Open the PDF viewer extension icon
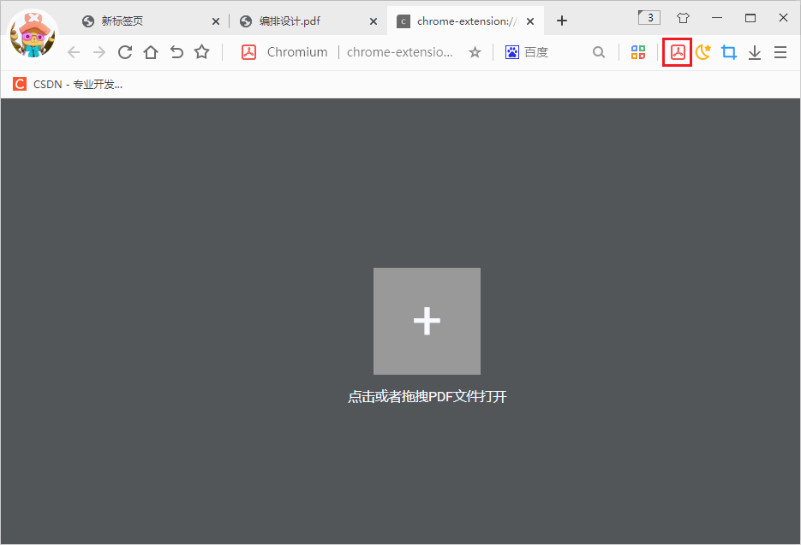Screen dimensions: 801x545 pyautogui.click(x=676, y=52)
